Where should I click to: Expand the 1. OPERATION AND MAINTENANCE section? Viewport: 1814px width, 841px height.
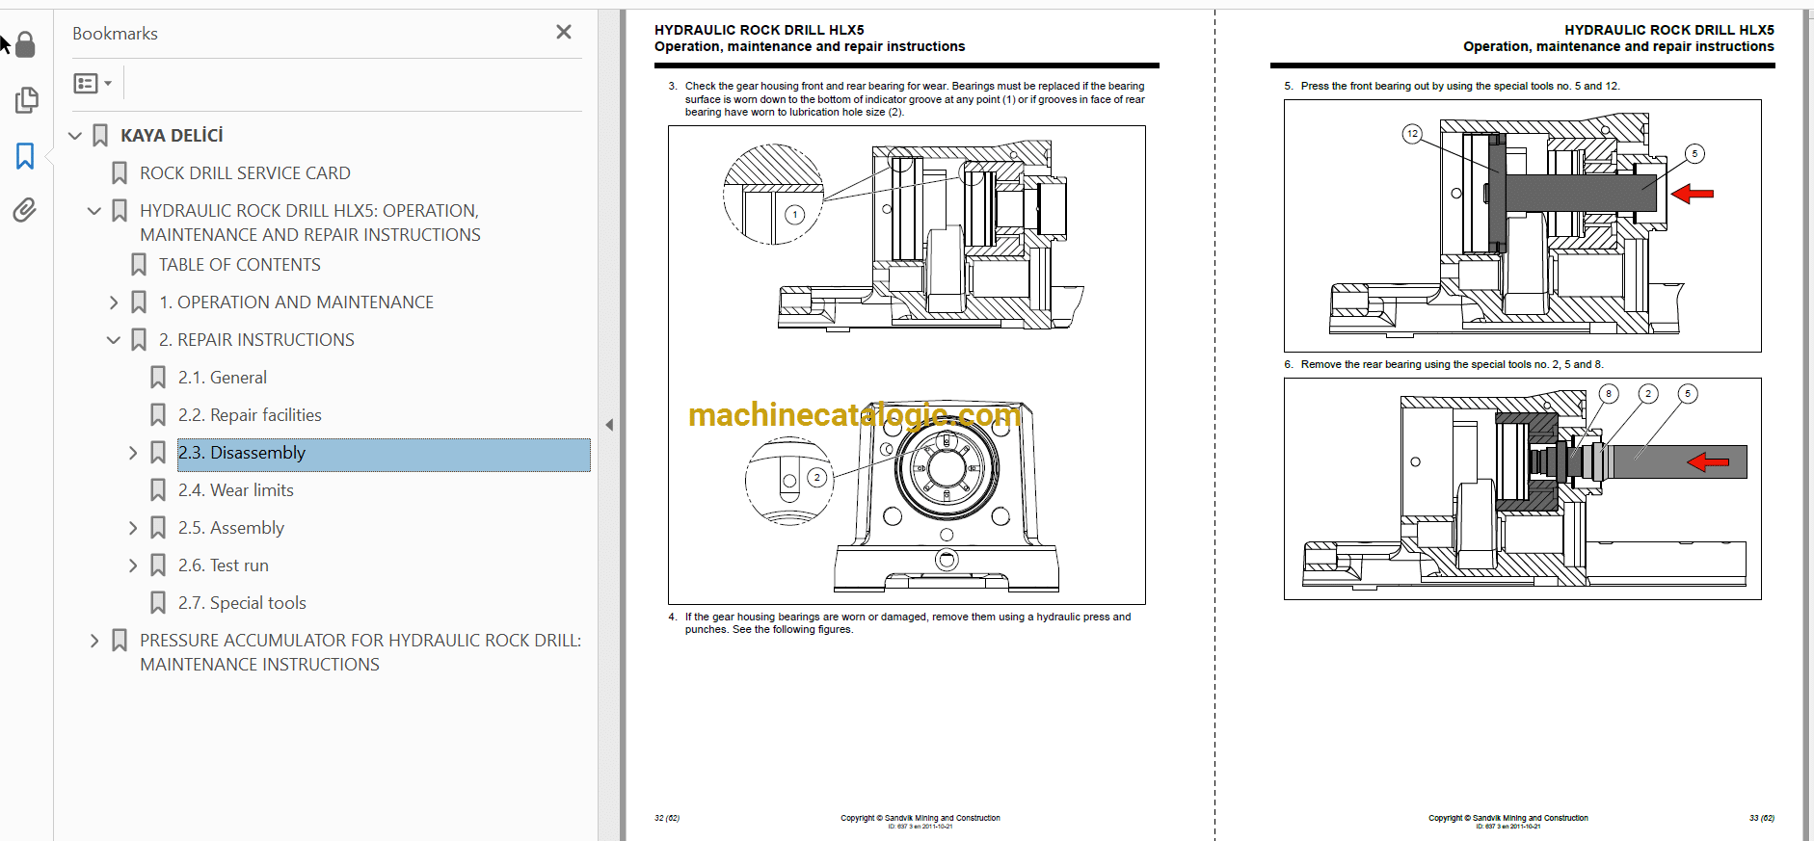pyautogui.click(x=114, y=302)
